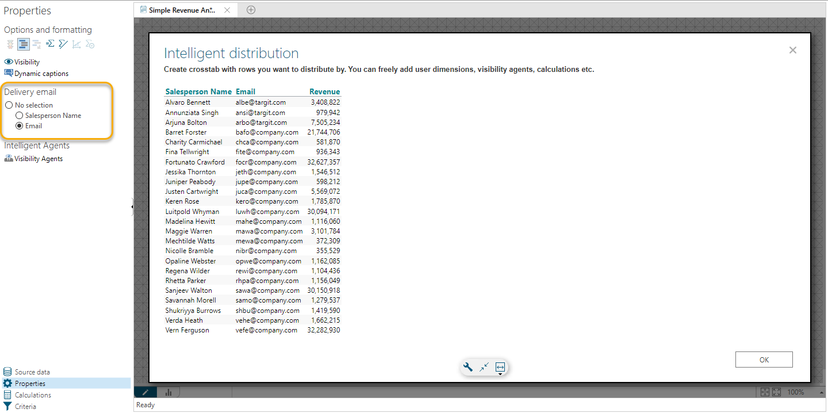Open Visibility Agents under Intelligent Agents

point(33,159)
